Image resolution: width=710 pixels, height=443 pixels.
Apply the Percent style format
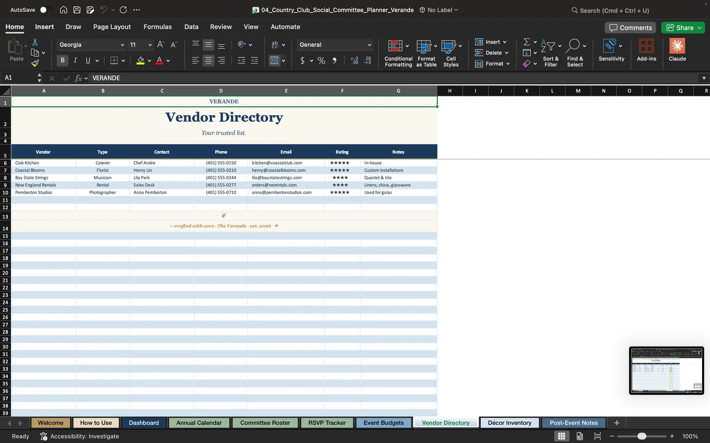point(321,60)
